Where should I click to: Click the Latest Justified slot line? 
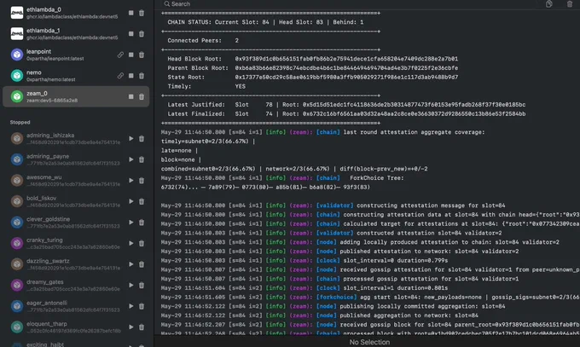(x=346, y=105)
